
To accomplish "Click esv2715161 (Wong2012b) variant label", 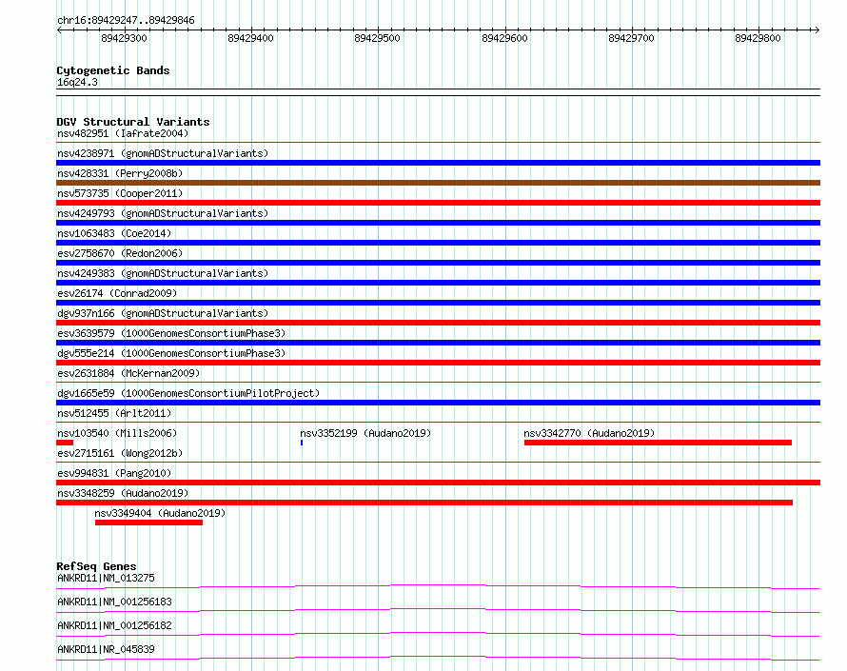I will coord(120,453).
